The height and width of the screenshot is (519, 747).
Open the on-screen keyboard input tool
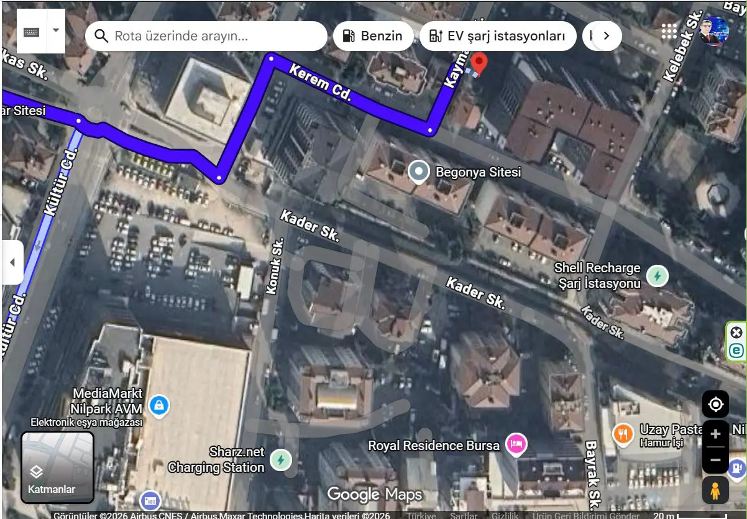32,31
